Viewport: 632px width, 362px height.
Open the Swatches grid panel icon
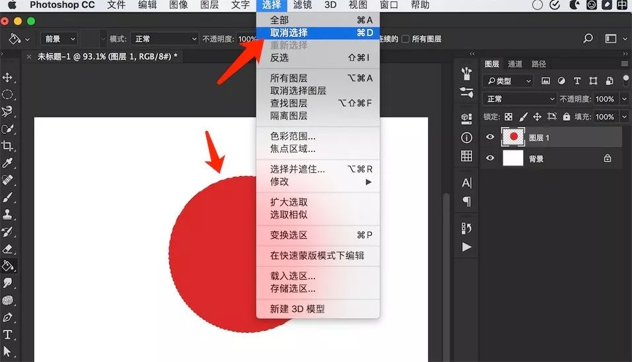(x=466, y=156)
